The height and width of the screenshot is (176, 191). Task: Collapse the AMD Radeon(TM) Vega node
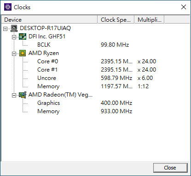pos(14,95)
